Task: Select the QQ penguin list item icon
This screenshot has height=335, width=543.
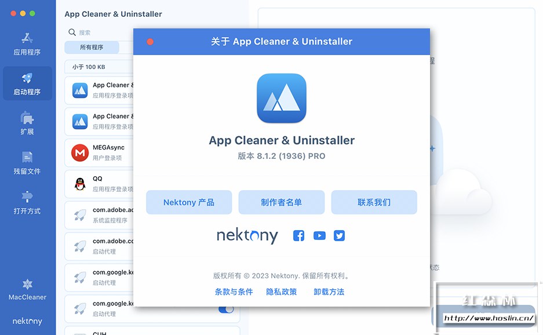Action: coord(80,184)
